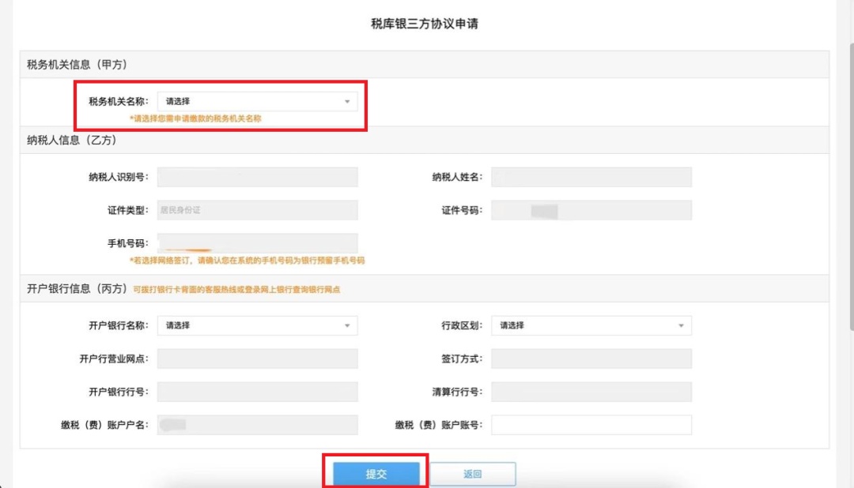Click the 开户银行行号 field
Screen dimensions: 854x488
pyautogui.click(x=257, y=392)
